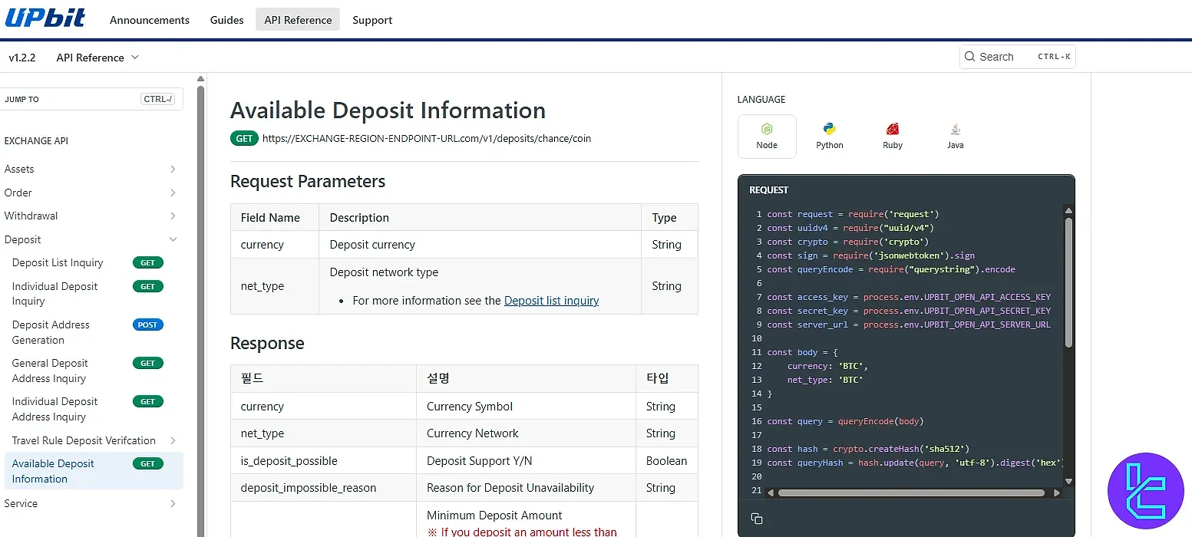Screen dimensions: 1192x537
Task: Open the Announcements menu item
Action: pyautogui.click(x=150, y=20)
